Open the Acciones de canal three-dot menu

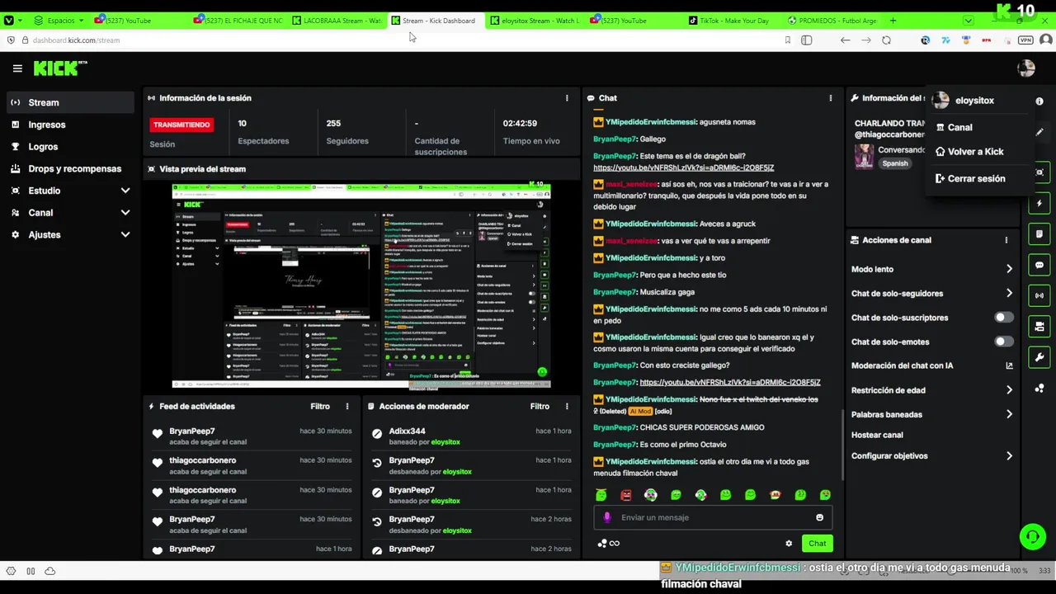tap(1006, 240)
